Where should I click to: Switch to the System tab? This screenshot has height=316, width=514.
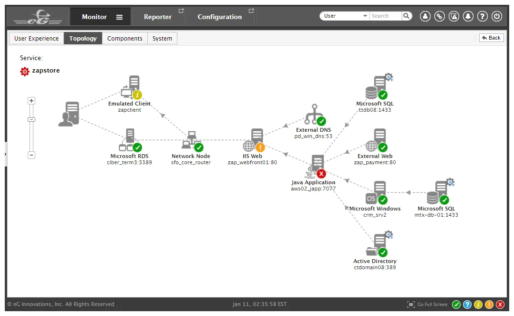[162, 38]
